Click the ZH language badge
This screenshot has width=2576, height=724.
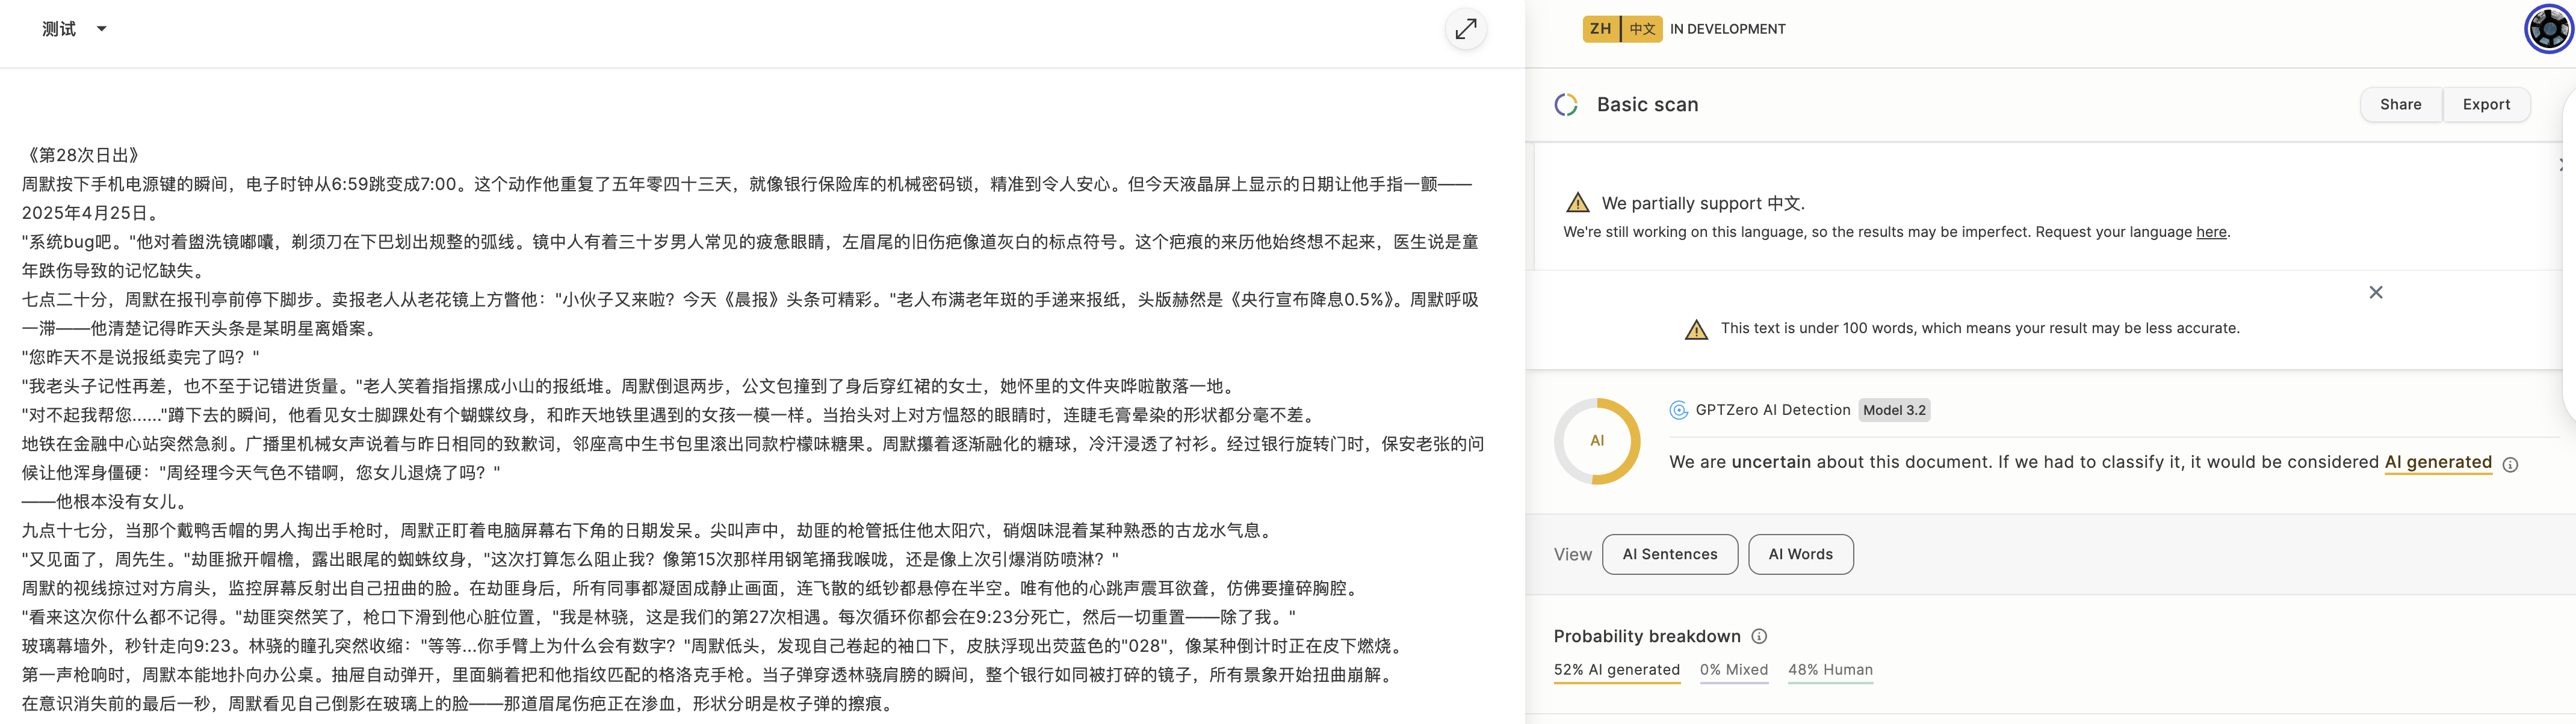pyautogui.click(x=1600, y=29)
